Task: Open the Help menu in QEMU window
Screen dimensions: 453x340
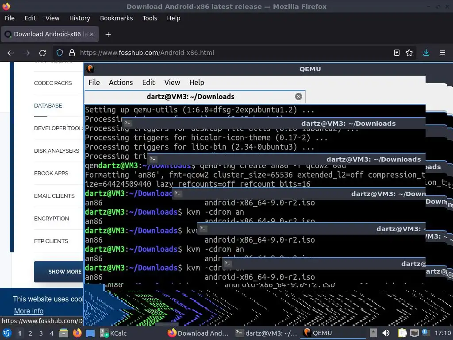Action: click(197, 82)
